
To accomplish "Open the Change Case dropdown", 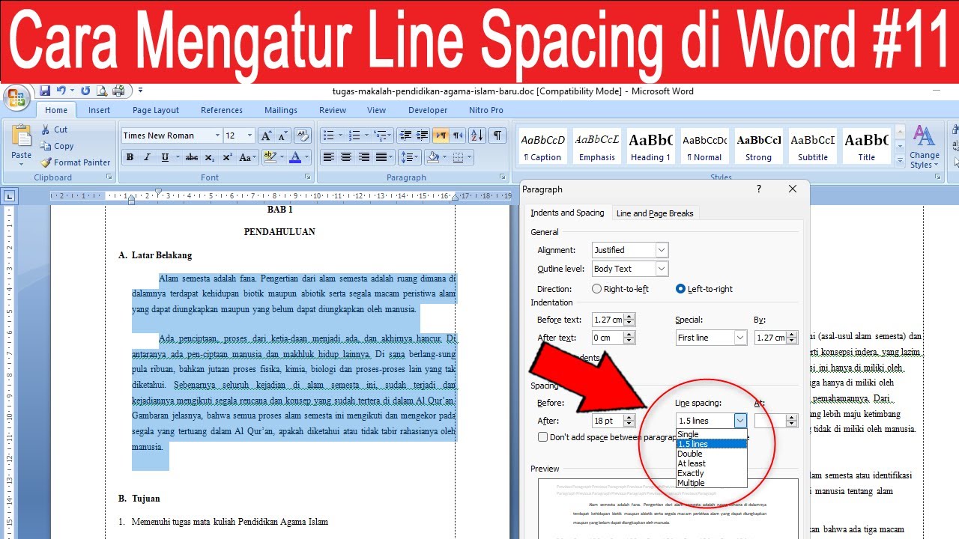I will click(246, 157).
